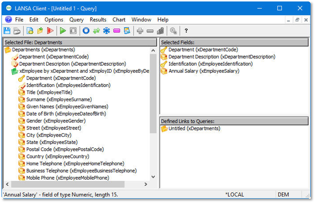Click the gray building blocks toolbar icon
Viewport: 315px width, 203px height.
click(160, 31)
